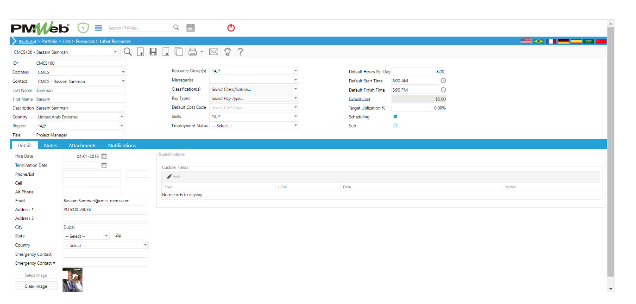636x304 pixels.
Task: Click the Default Cost label link
Action: (359, 99)
